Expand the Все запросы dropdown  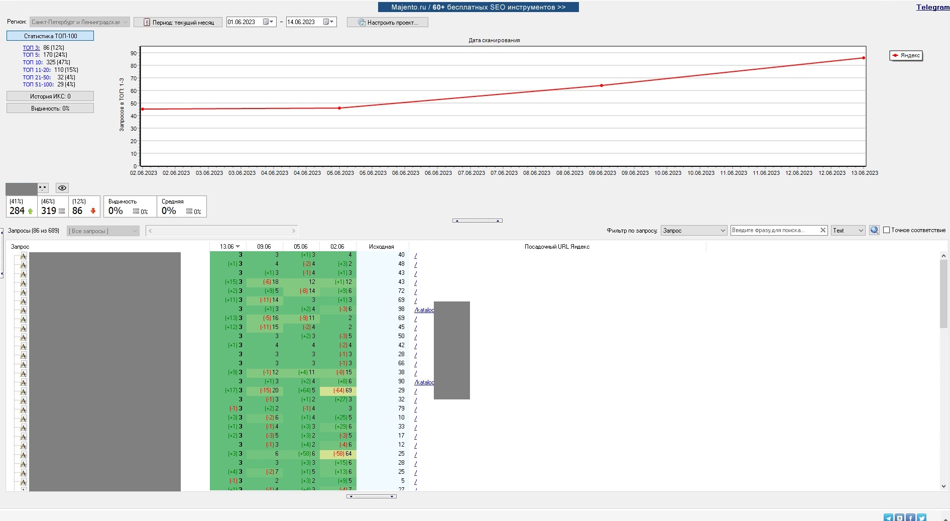(102, 231)
